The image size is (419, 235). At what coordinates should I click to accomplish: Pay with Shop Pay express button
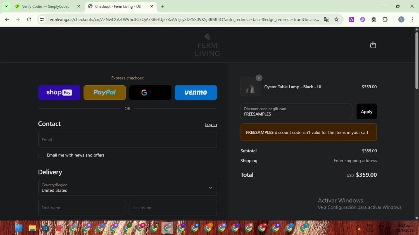[x=59, y=93]
